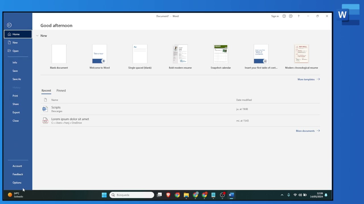The image size is (364, 204).
Task: Create a Blank document
Action: [59, 57]
